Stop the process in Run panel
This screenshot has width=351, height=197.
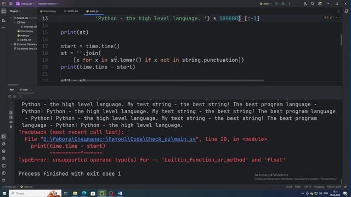(x=15, y=96)
